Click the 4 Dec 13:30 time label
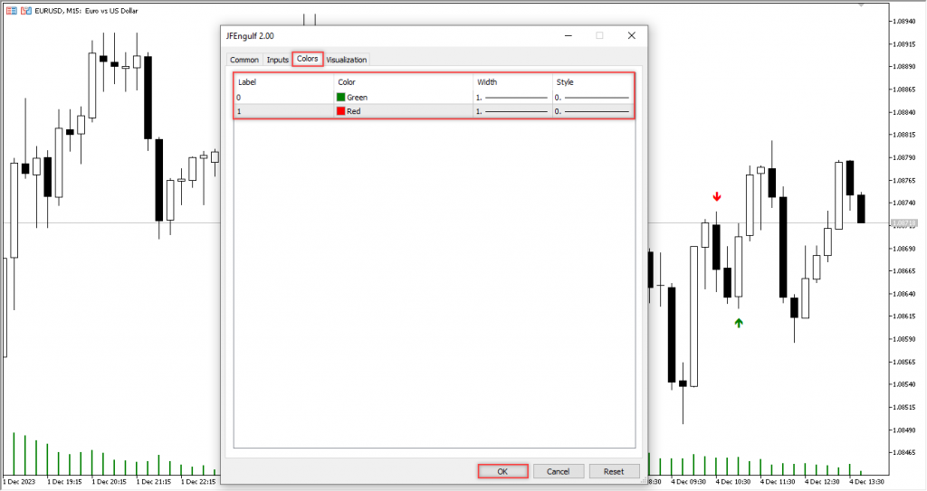Image resolution: width=927 pixels, height=491 pixels. pyautogui.click(x=866, y=482)
